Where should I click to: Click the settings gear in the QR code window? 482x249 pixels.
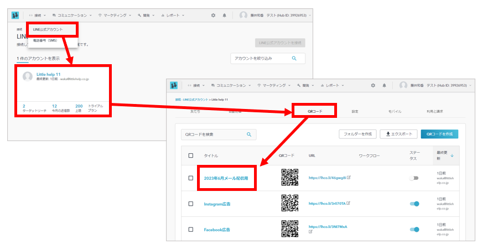373,86
